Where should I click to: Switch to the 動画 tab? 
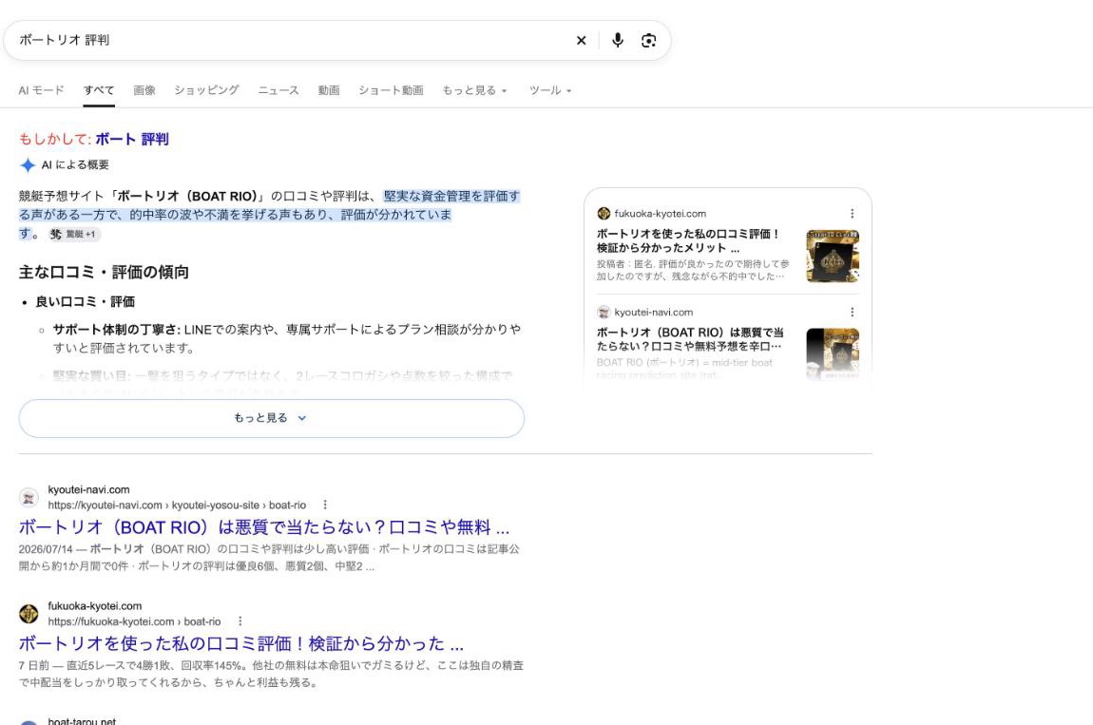(x=328, y=90)
